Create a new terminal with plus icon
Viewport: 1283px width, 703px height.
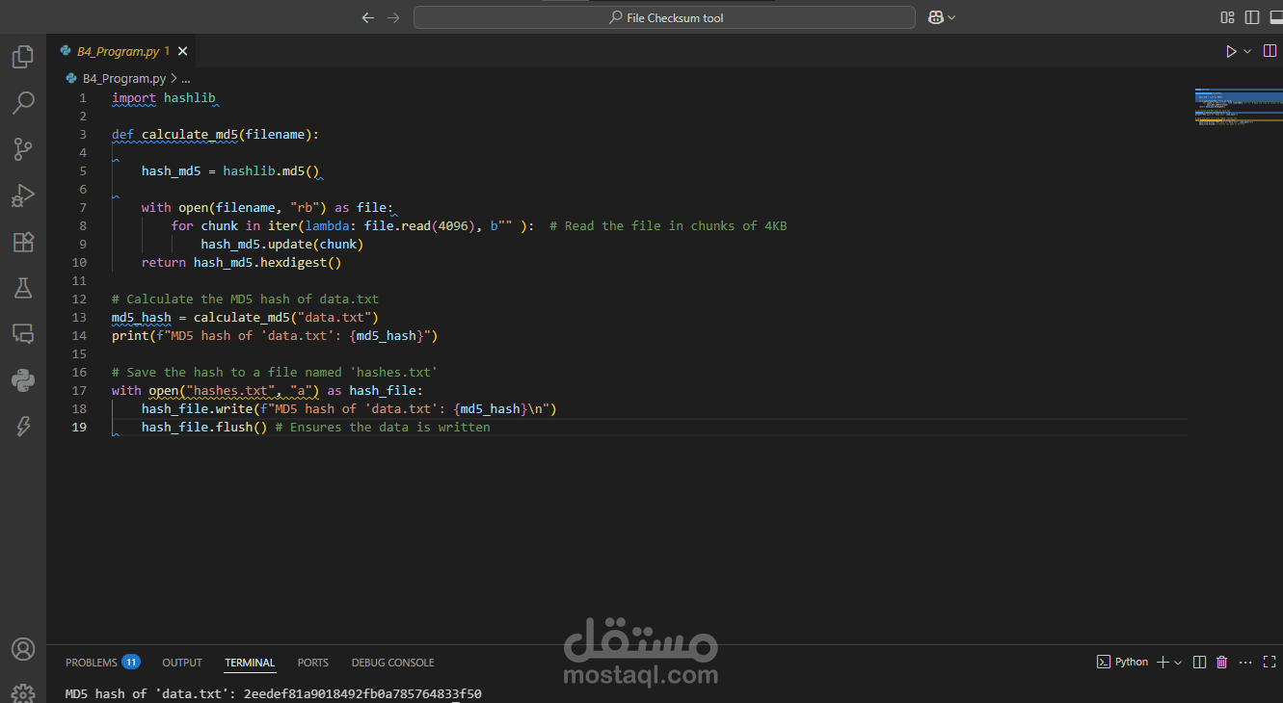coord(1163,662)
